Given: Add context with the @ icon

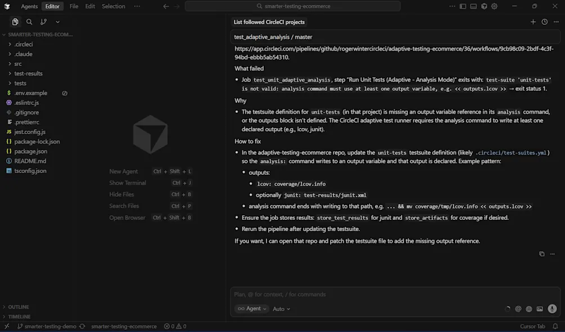Looking at the screenshot, I should [518, 308].
